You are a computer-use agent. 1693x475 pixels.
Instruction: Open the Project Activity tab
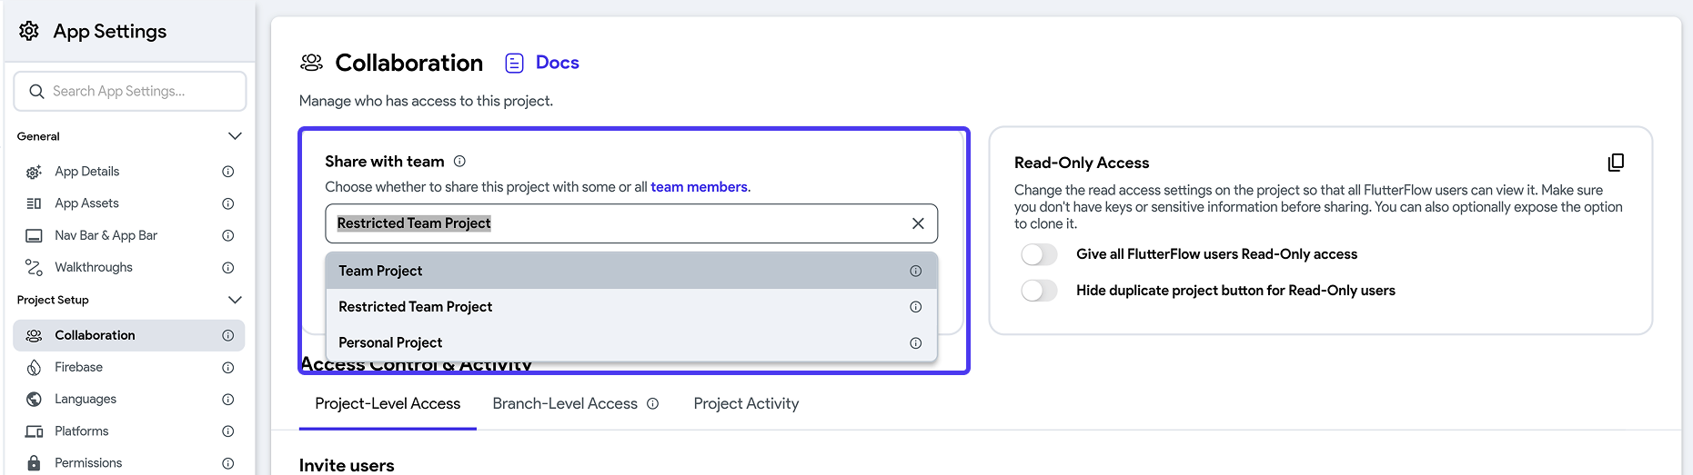coord(746,404)
